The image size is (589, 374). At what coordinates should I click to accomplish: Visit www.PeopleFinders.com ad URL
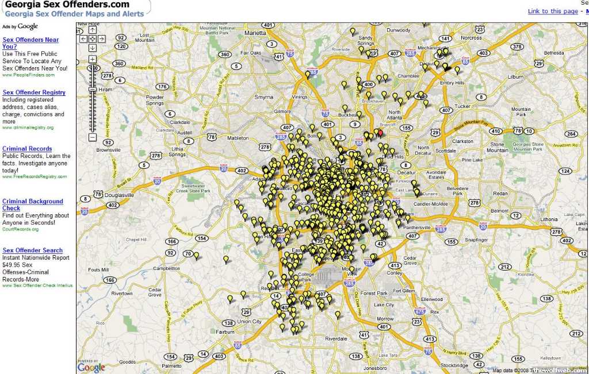(28, 75)
